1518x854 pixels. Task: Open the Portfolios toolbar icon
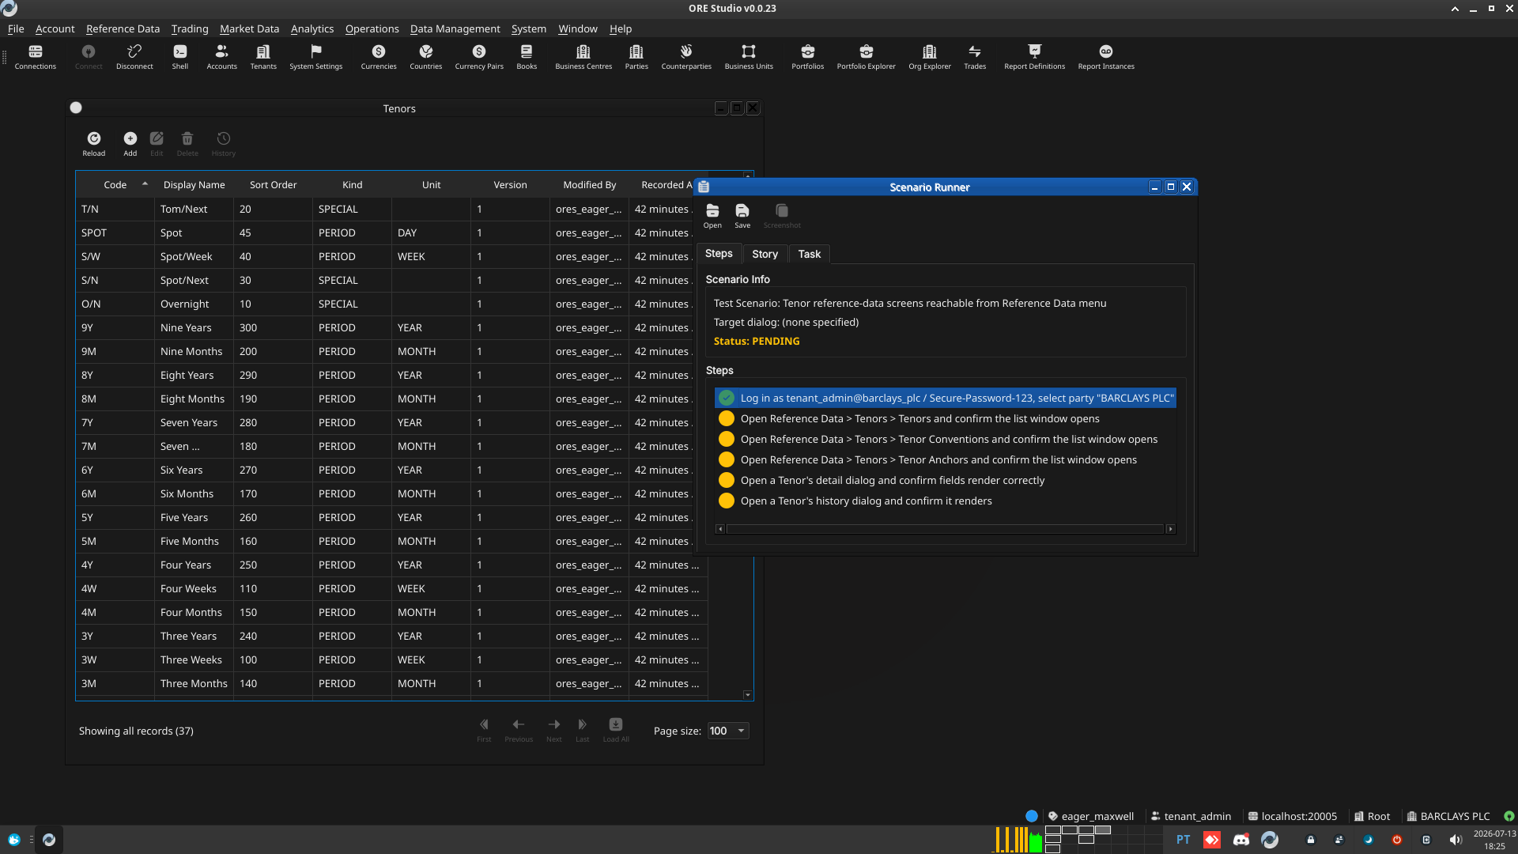(x=807, y=56)
